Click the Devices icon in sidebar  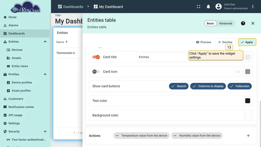[8, 50]
